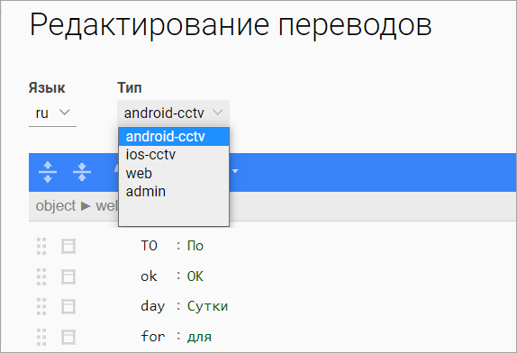This screenshot has height=353, width=517.
Task: Open actions menu icon for for row
Action: 68,337
